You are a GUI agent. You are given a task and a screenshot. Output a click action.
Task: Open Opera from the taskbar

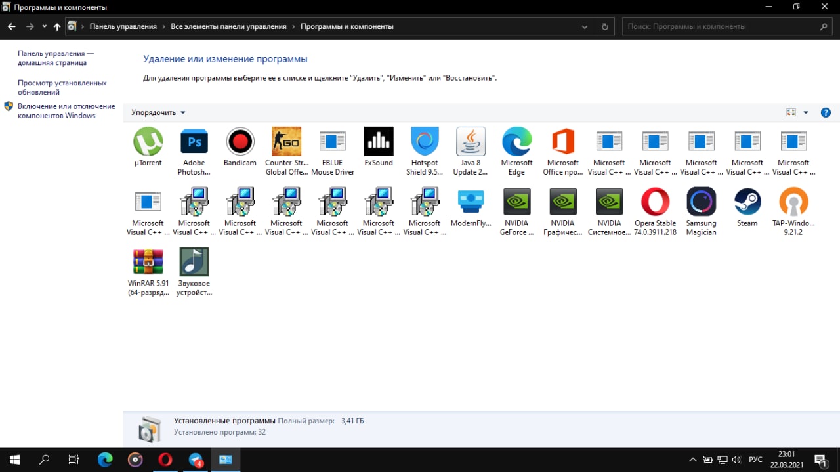click(165, 460)
